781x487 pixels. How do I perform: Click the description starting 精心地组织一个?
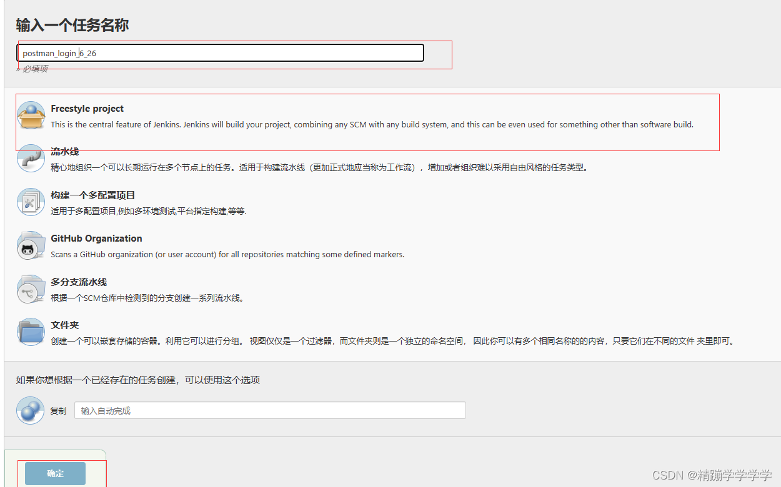pos(319,167)
